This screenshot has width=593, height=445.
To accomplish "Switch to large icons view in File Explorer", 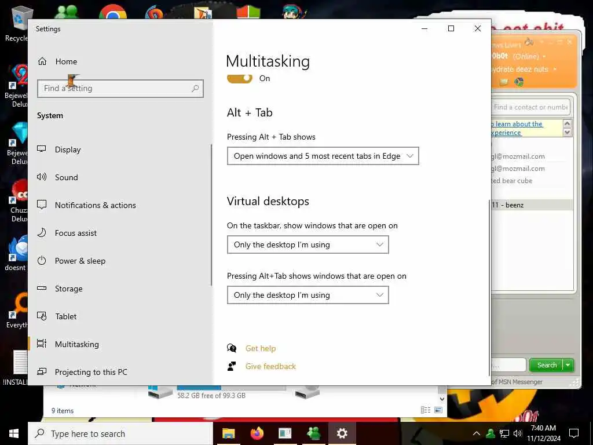I will coord(438,410).
